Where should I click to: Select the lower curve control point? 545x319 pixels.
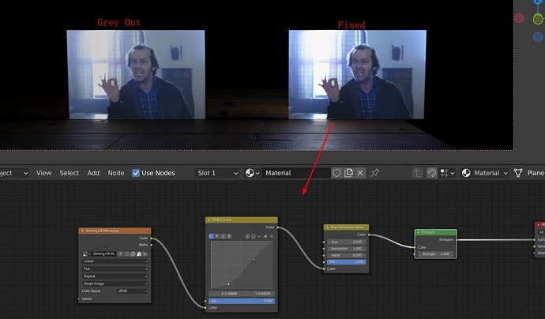[x=228, y=284]
